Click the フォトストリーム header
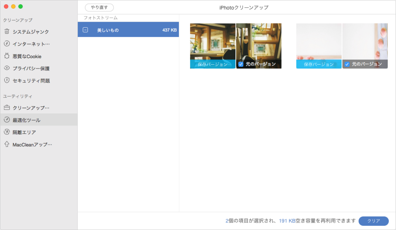Image resolution: width=396 pixels, height=230 pixels. tap(101, 18)
